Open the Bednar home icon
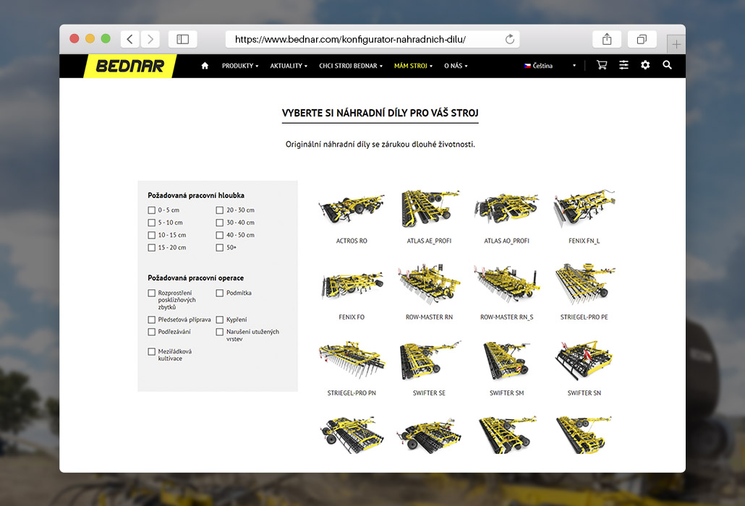 (x=205, y=66)
